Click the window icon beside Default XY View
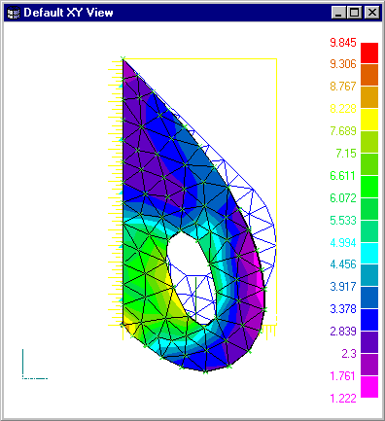385x421 pixels. [x=14, y=13]
